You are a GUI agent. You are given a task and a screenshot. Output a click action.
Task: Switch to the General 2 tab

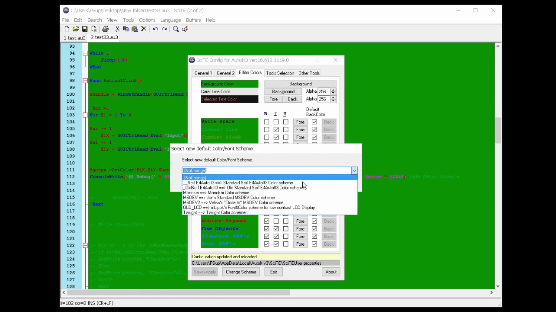225,73
